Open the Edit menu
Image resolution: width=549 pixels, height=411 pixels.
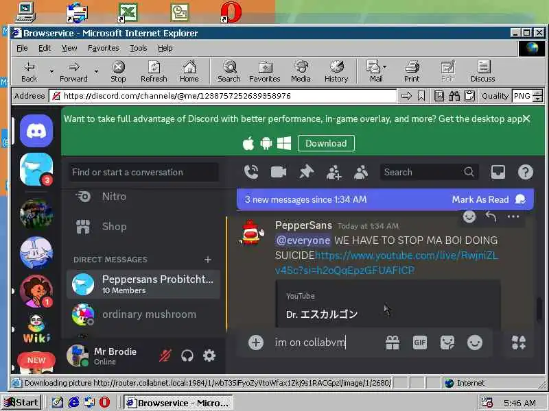(45, 48)
